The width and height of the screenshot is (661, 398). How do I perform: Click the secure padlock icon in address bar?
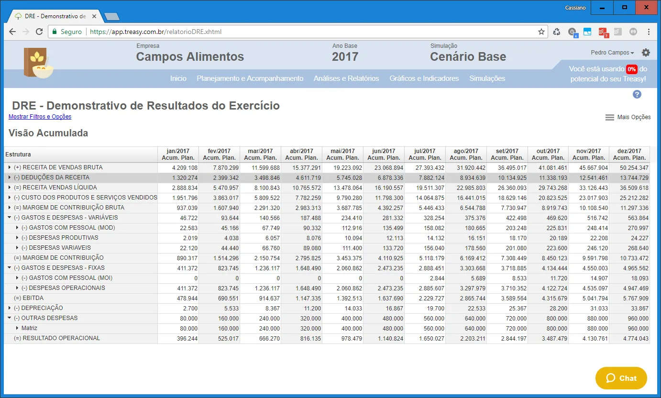55,32
